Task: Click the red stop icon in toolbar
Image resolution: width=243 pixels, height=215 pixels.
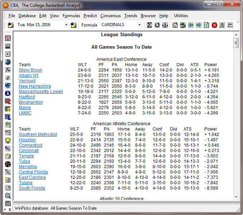Action: [214, 25]
